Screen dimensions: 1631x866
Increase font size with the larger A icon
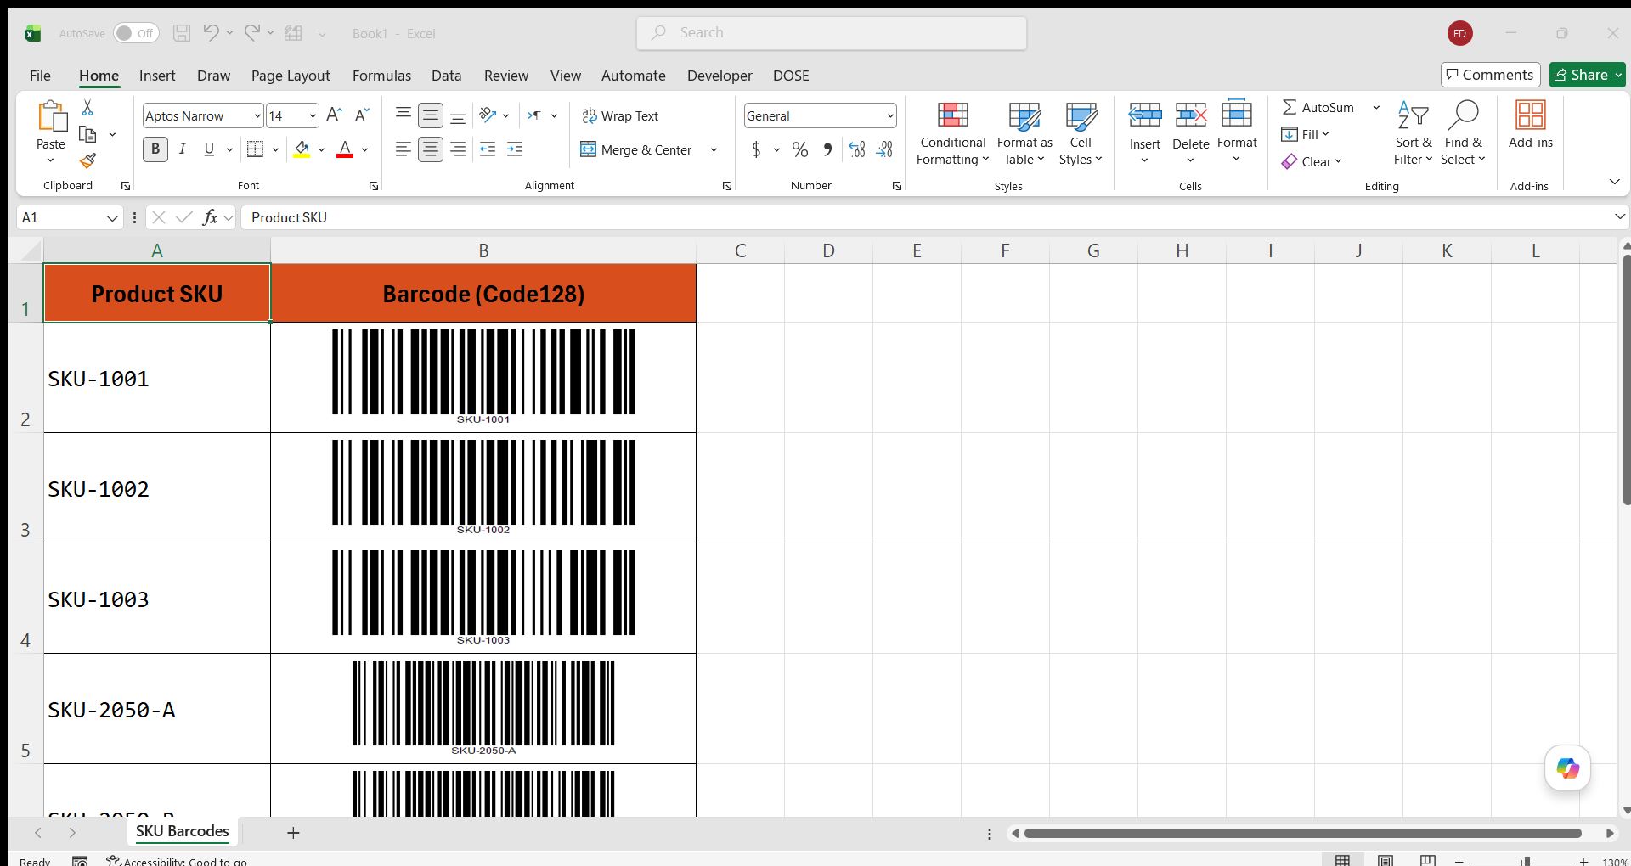pyautogui.click(x=335, y=115)
